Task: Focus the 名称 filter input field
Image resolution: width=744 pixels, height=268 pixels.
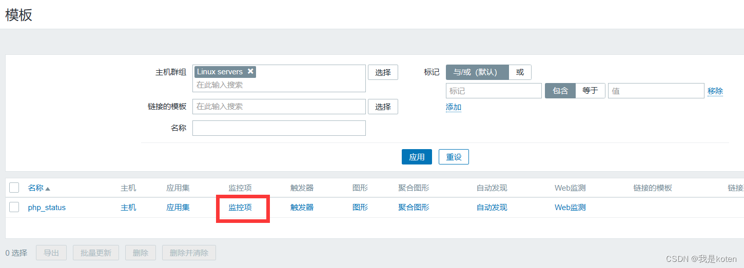Action: (279, 128)
